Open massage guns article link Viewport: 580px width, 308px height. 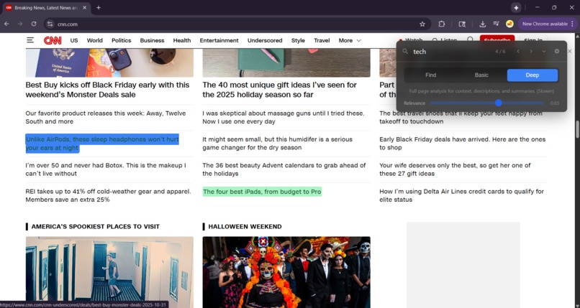click(284, 117)
